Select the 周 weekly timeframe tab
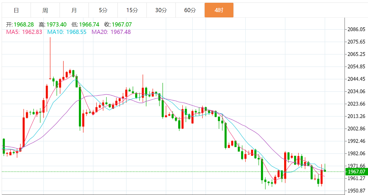Screen dimensions: 368x195 pos(45,10)
